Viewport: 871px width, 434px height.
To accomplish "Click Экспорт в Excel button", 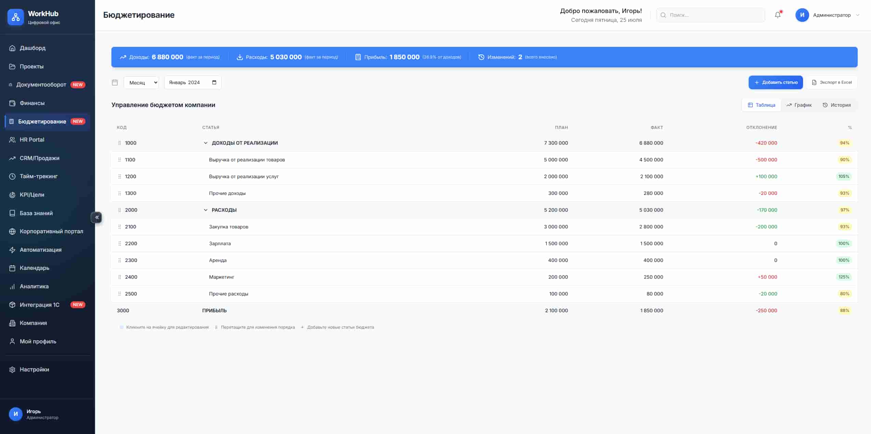I will tap(831, 82).
